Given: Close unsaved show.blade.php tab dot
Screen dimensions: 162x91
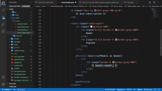Looking at the screenshot, I should point(76,2).
